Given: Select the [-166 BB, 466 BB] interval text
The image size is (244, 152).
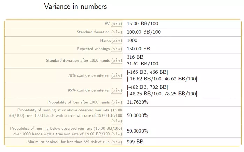Looking at the screenshot, I should tap(147, 72).
